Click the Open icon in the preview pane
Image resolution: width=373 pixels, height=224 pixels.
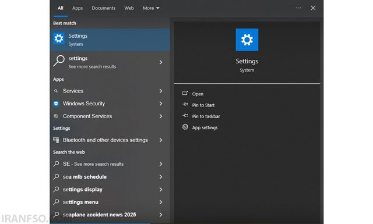coord(185,93)
